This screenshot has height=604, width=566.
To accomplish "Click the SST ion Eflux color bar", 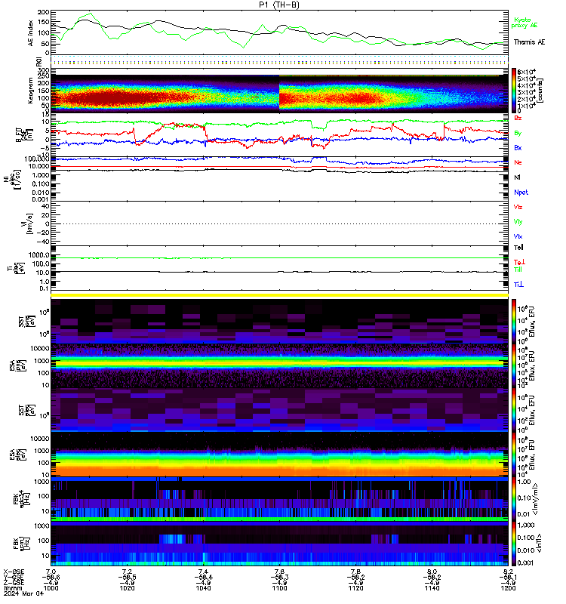I will (x=514, y=322).
